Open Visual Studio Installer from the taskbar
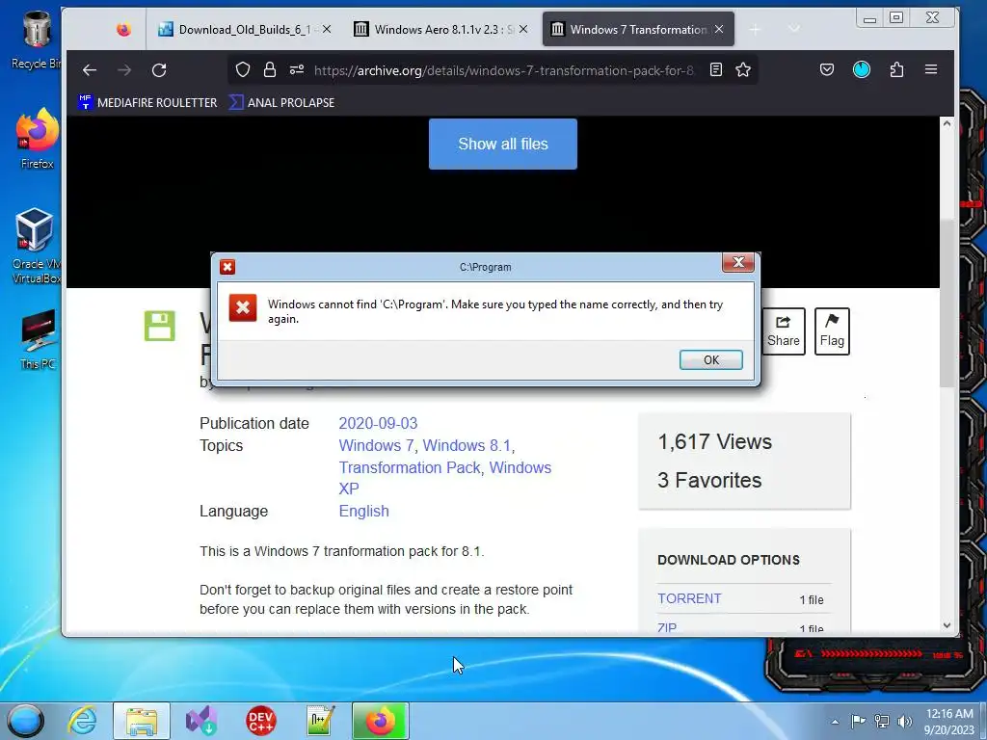 (201, 721)
